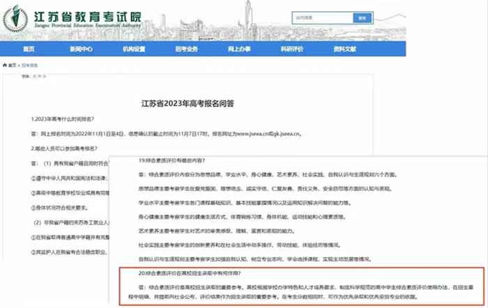Click the 首页 breadcrumb link

click(x=13, y=65)
